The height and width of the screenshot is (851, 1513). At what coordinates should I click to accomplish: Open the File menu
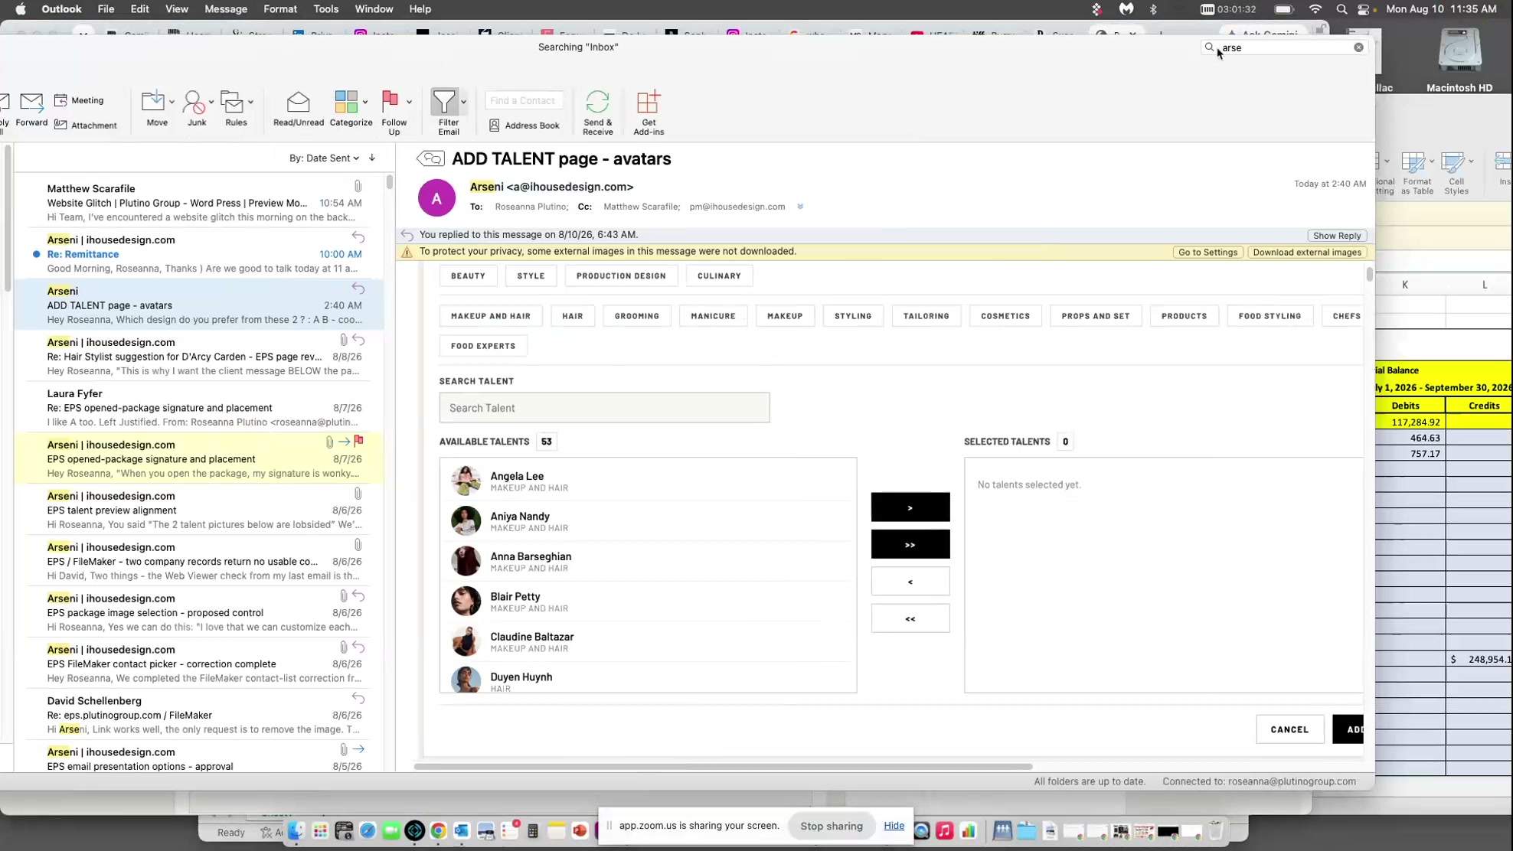(x=106, y=9)
